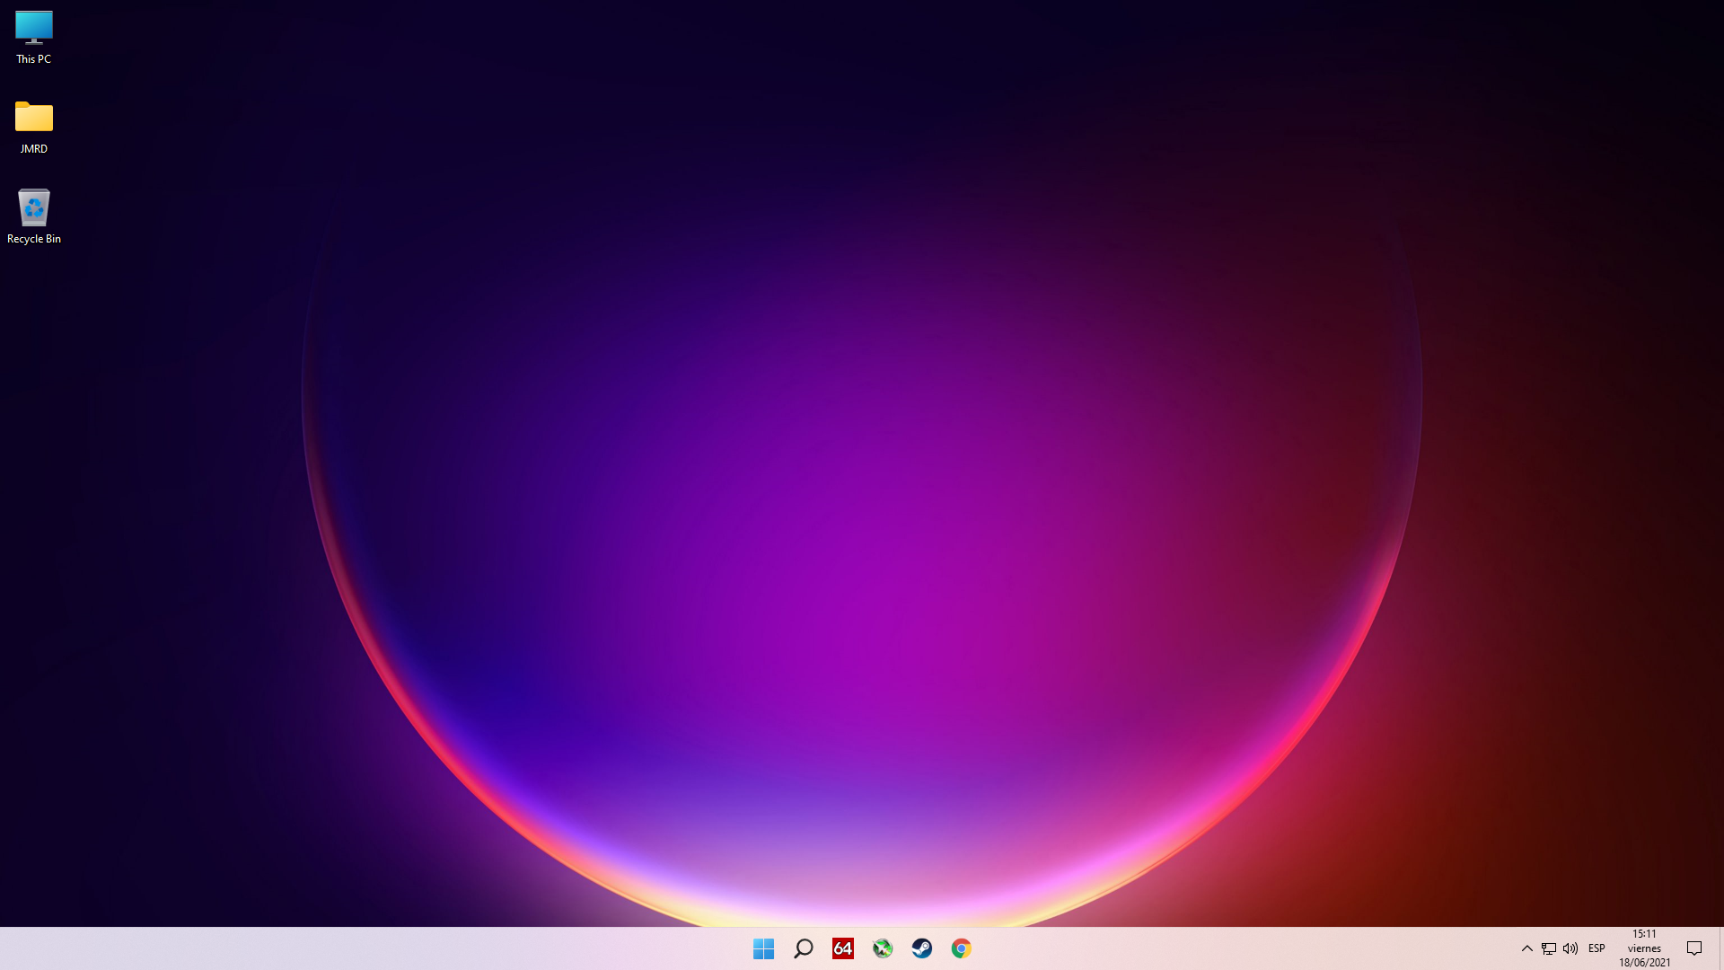This screenshot has height=970, width=1724.
Task: Open the ESP input language switcher
Action: pyautogui.click(x=1596, y=948)
